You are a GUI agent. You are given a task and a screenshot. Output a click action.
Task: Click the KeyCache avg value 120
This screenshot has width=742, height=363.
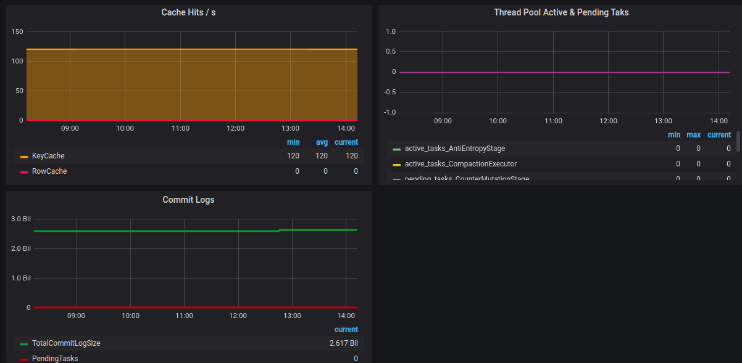point(322,156)
